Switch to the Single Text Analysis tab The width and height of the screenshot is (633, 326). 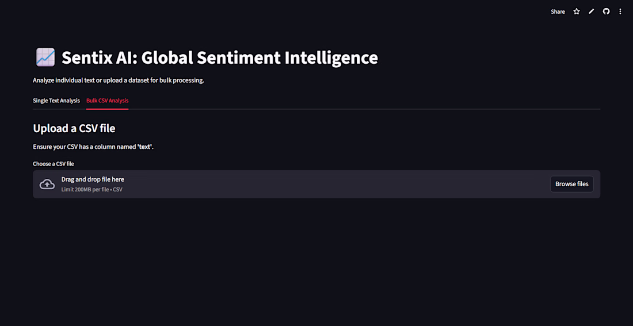[x=56, y=101]
